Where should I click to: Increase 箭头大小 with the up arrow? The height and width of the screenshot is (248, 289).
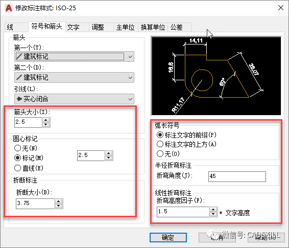pos(46,120)
